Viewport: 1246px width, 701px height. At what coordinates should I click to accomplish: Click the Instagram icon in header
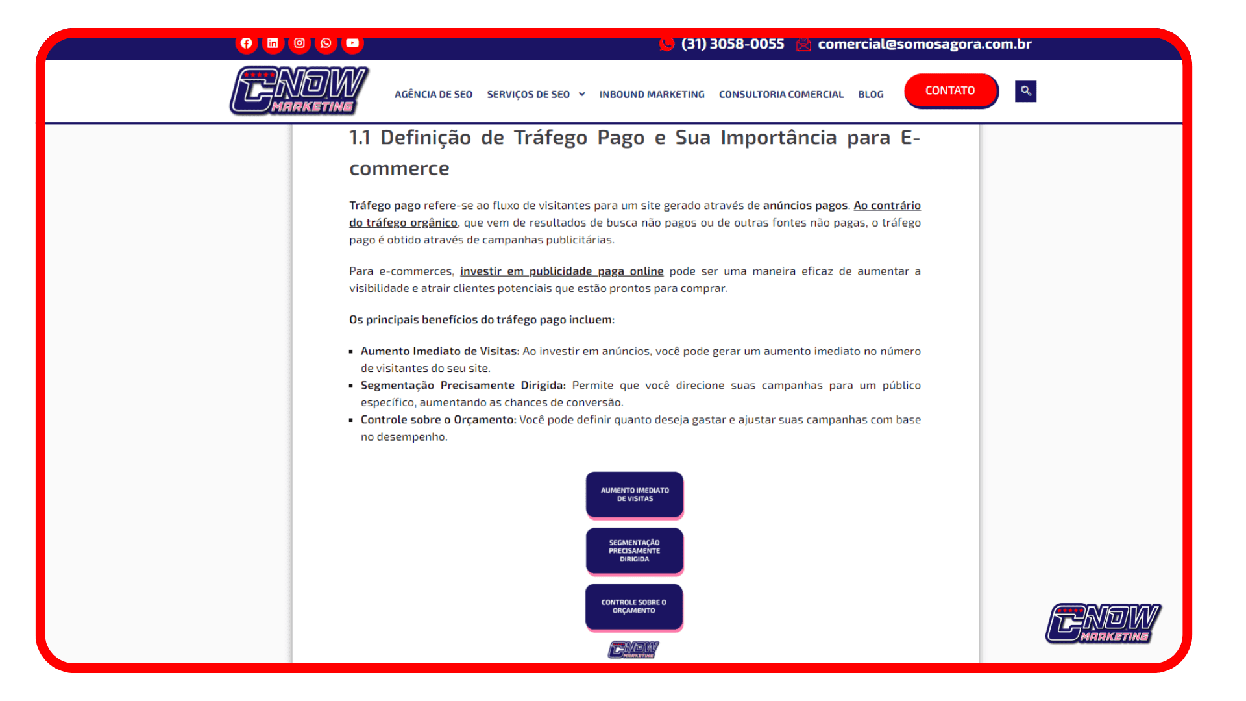pos(300,43)
